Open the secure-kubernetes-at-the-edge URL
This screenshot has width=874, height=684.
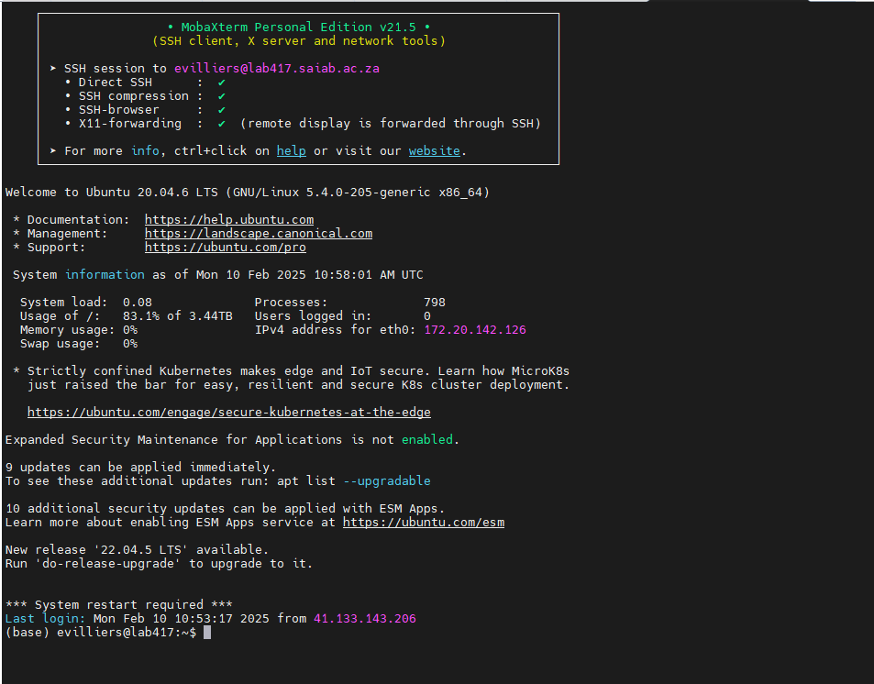pos(229,413)
